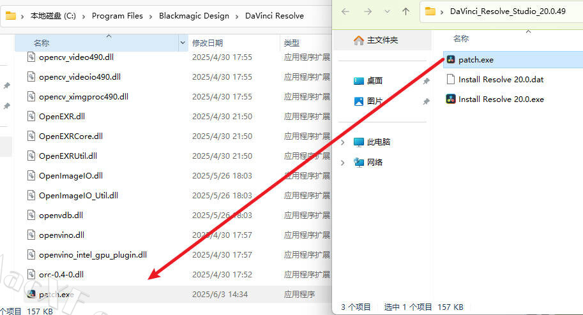
Task: Expand chevron after 本地磁盘 (C:) breadcrumb
Action: click(84, 17)
